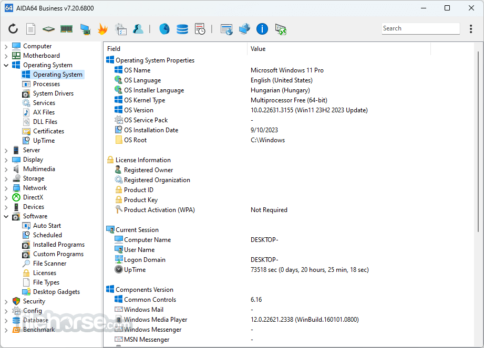Click the monitor with network card icon
The width and height of the screenshot is (484, 348).
[85, 29]
